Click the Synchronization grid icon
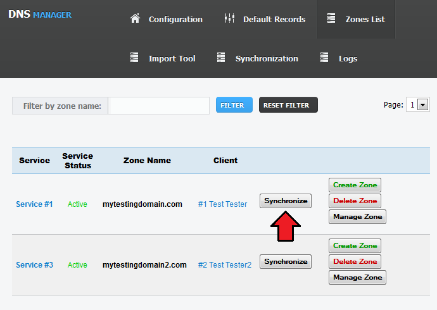Screen dimensions: 437x310 [x=221, y=58]
